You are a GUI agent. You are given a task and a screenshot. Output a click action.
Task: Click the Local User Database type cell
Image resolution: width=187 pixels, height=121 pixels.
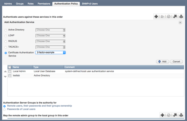point(45,71)
